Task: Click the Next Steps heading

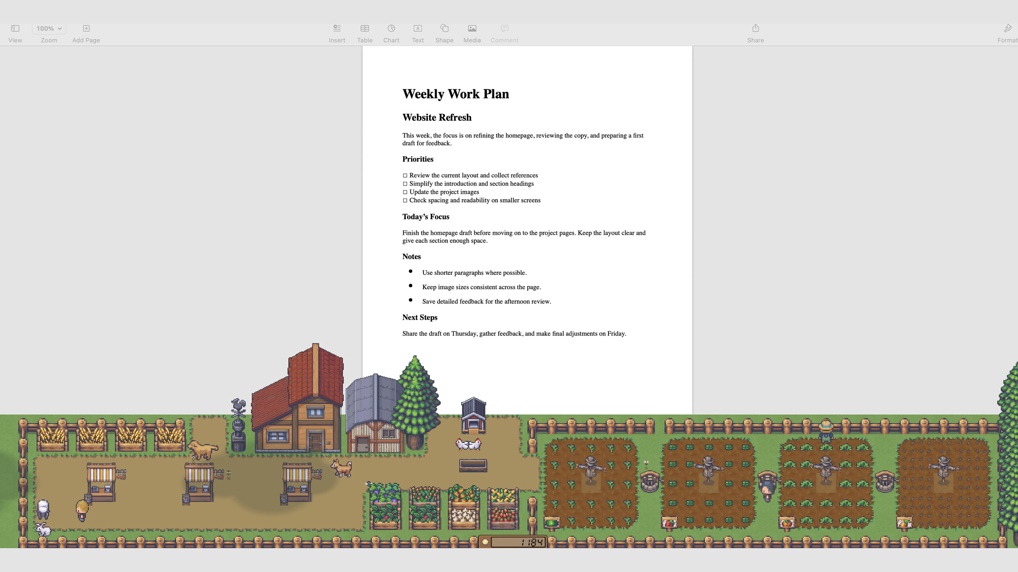Action: pos(420,317)
